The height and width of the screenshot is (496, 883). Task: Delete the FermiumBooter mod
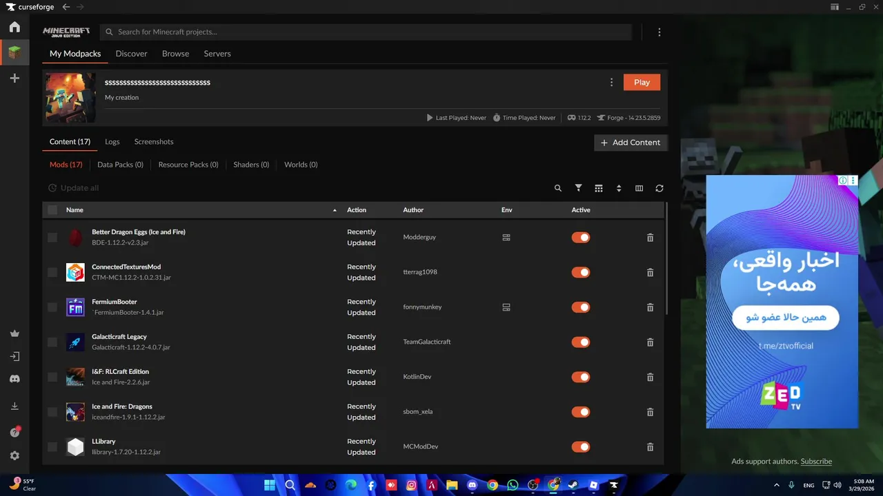pyautogui.click(x=650, y=307)
